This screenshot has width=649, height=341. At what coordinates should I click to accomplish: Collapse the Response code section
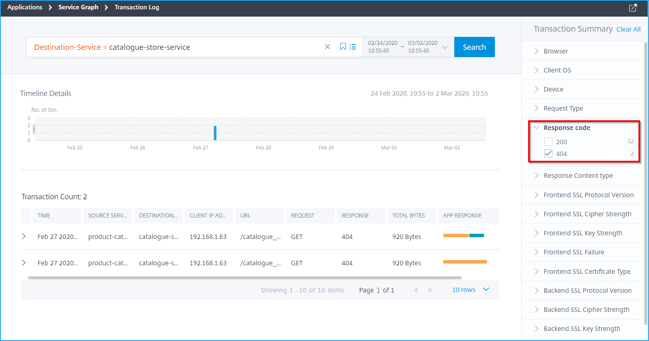click(x=537, y=128)
